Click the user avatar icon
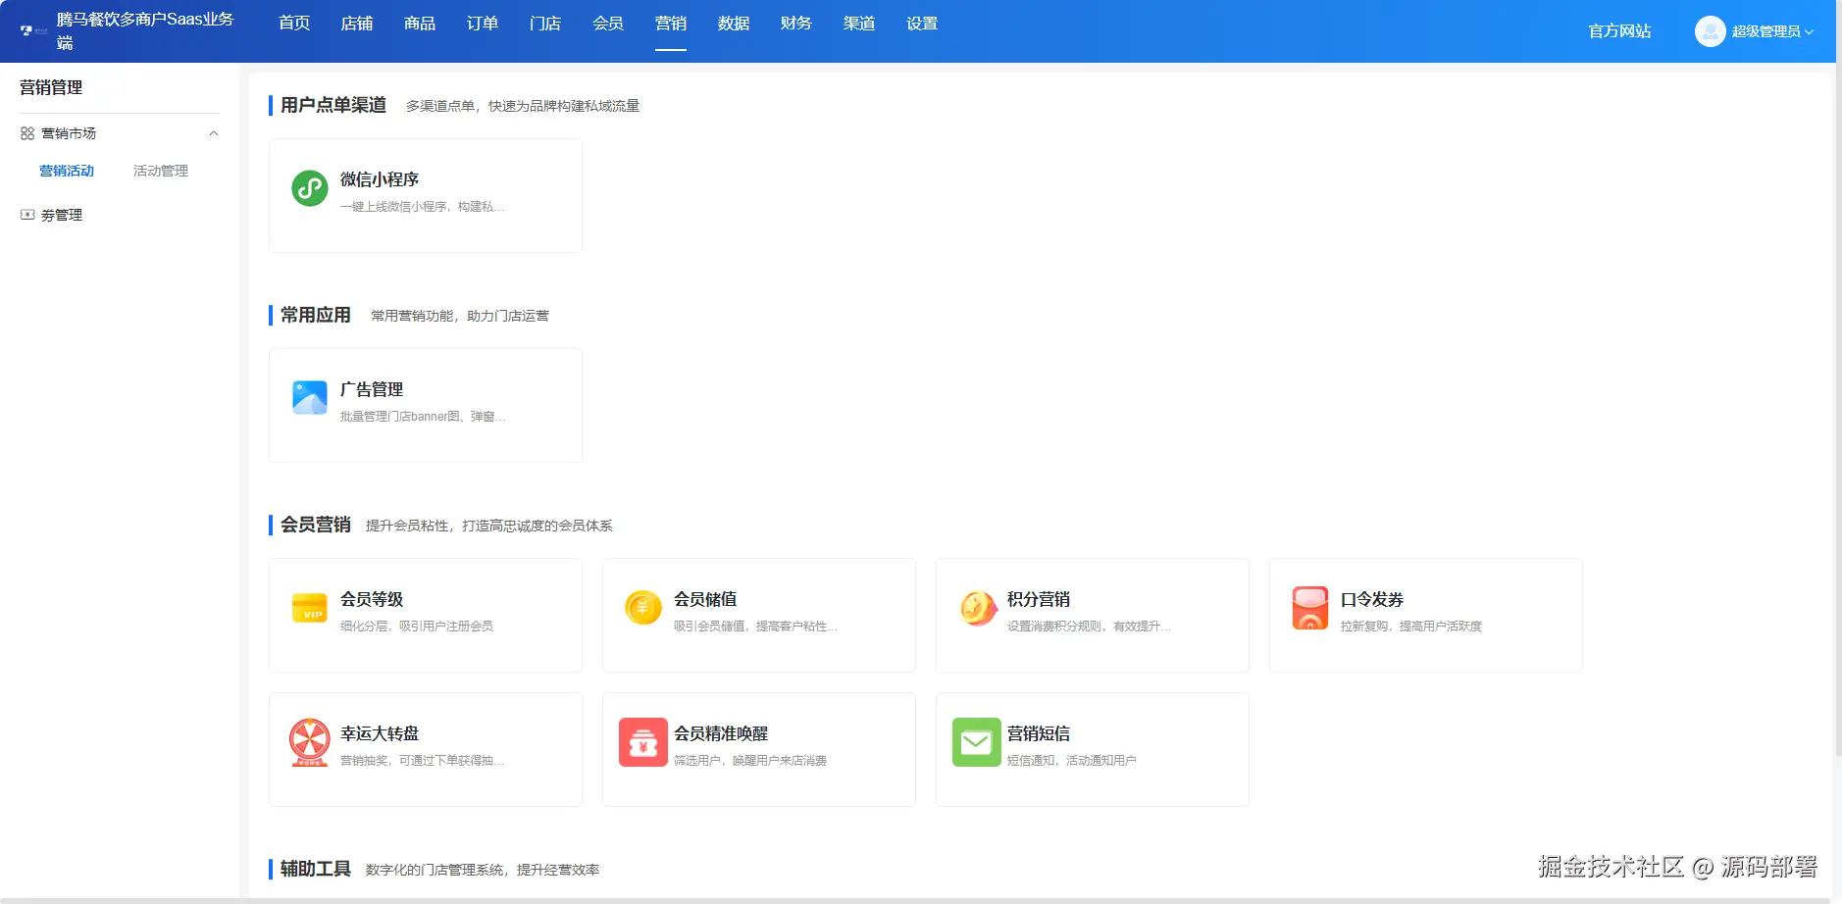 click(1710, 31)
